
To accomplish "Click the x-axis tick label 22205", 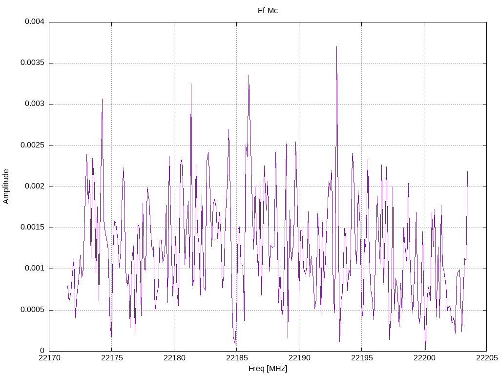I will [487, 358].
